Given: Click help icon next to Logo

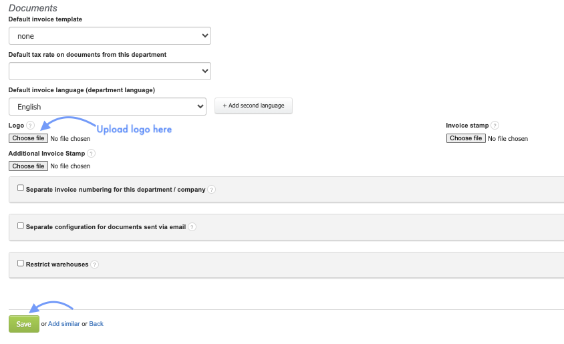Looking at the screenshot, I should [x=30, y=126].
